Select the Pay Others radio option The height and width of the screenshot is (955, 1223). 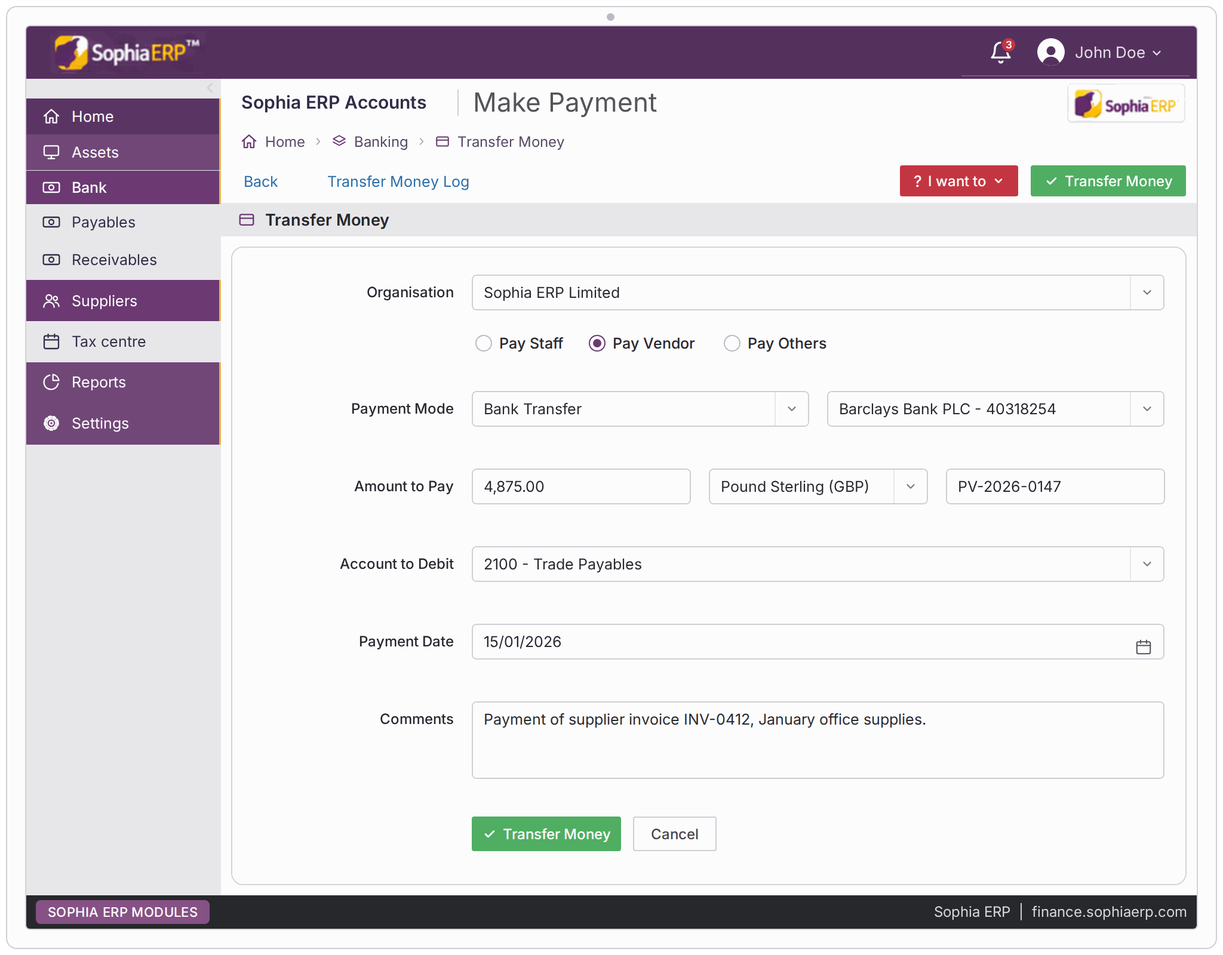pyautogui.click(x=732, y=343)
